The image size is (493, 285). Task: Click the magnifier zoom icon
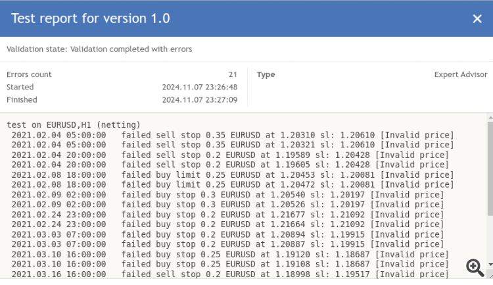[x=475, y=267]
